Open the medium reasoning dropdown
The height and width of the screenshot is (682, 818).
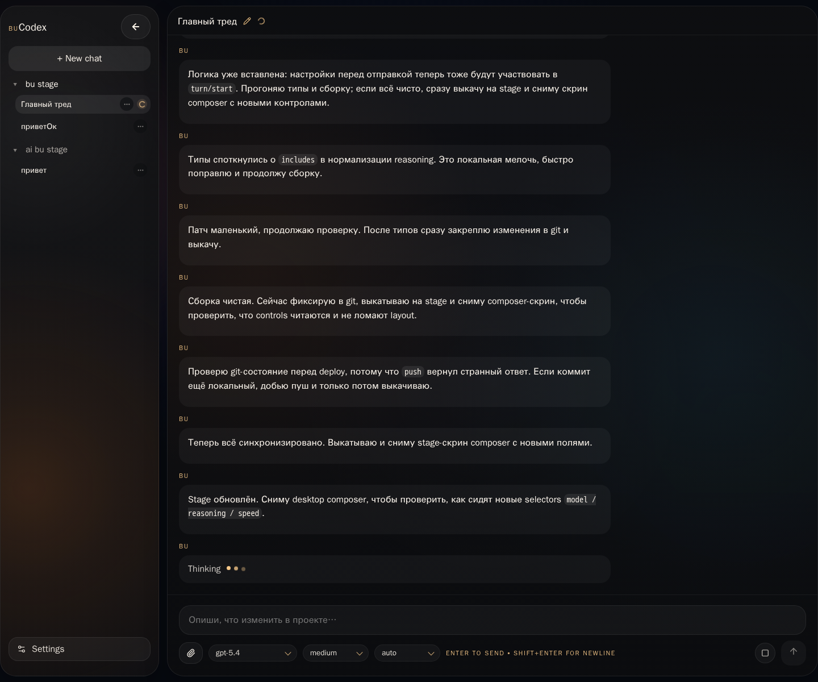[335, 653]
